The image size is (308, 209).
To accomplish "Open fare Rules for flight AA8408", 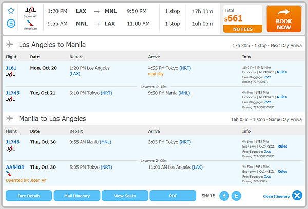I will [282, 172].
